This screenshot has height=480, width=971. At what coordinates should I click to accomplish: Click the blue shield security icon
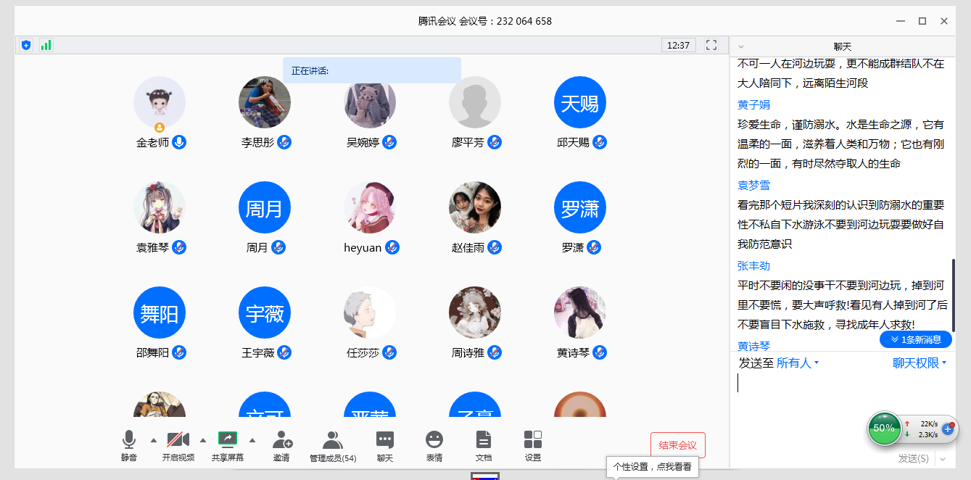click(x=26, y=45)
